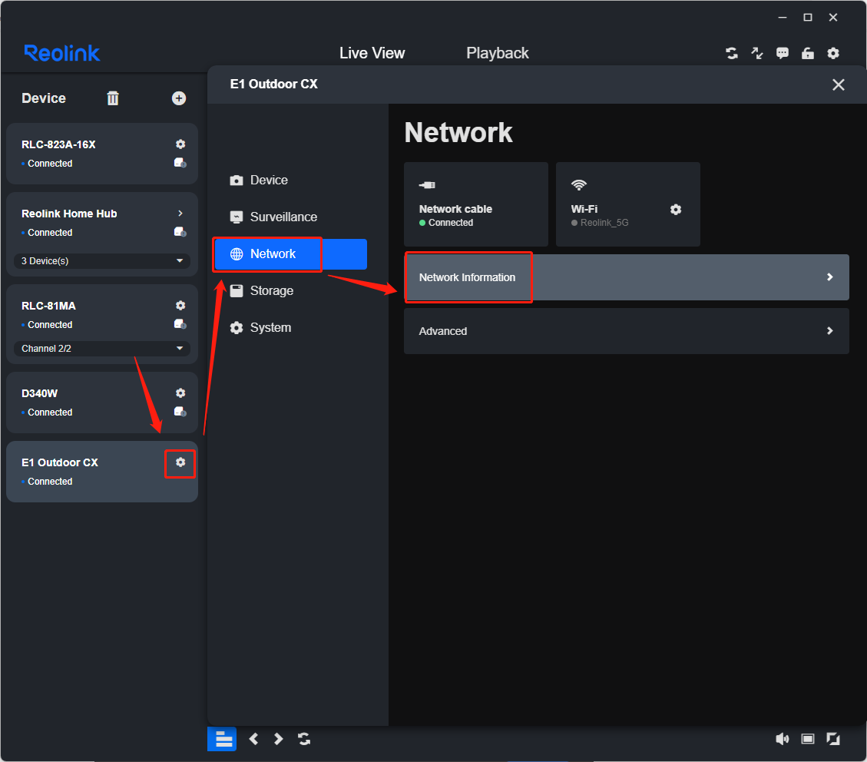
Task: Click the storage icon on RLC-81MA card
Action: pyautogui.click(x=180, y=324)
